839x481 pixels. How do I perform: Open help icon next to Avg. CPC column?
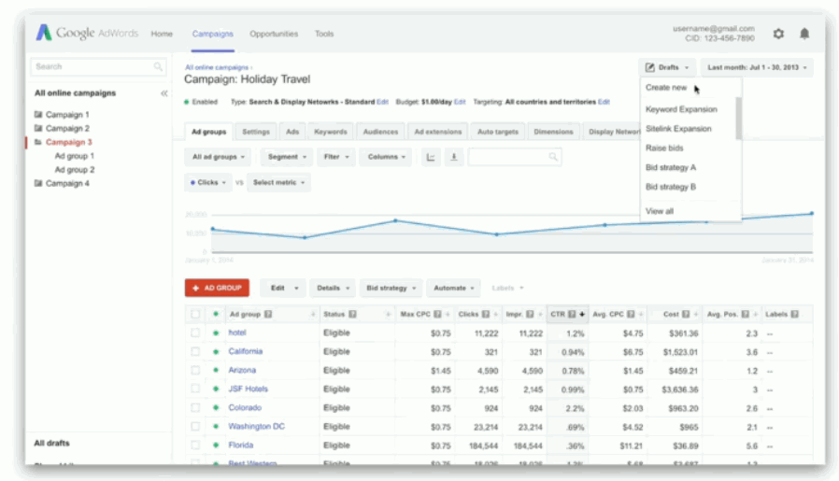click(x=631, y=314)
